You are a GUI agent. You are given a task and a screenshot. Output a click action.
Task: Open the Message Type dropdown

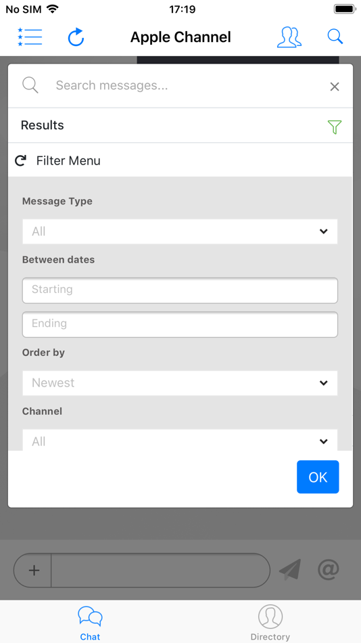180,231
